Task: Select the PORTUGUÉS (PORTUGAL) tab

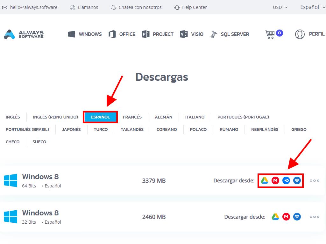Action: pos(243,117)
